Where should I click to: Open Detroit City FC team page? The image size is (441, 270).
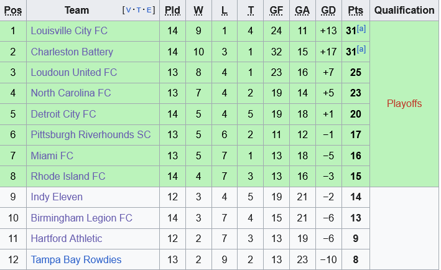click(x=63, y=114)
